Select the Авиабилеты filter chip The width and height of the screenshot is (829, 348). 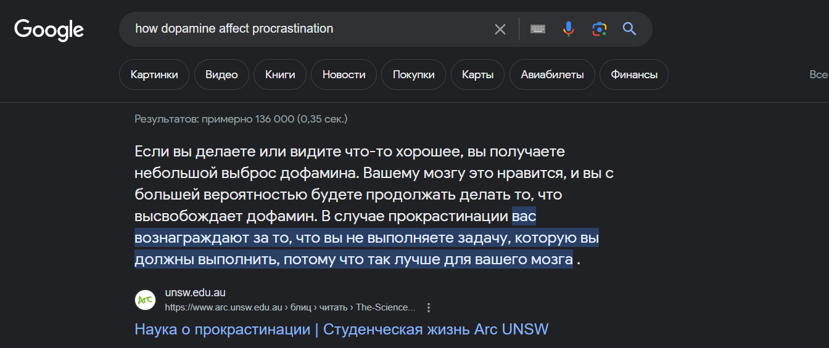point(552,75)
